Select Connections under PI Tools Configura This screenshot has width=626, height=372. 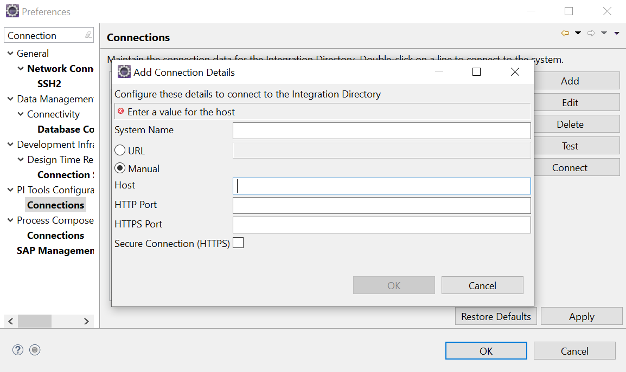(x=55, y=205)
